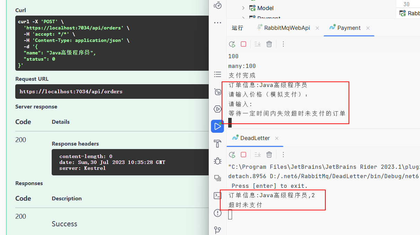420x235 pixels.
Task: Click line number 30 in editor gutter
Action: coord(406,4)
